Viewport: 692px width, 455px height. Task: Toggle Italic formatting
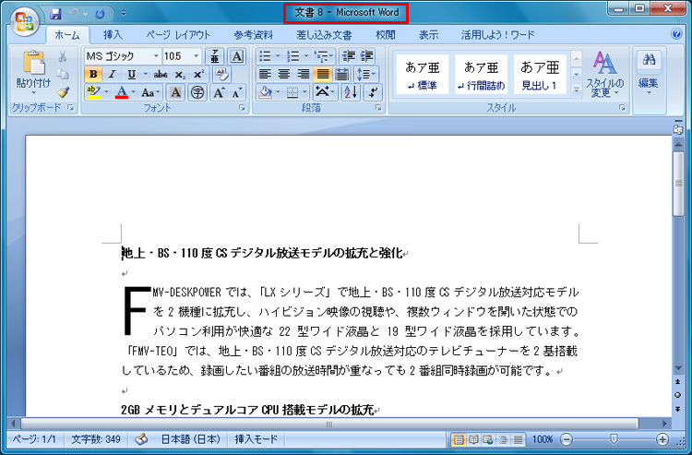(112, 74)
